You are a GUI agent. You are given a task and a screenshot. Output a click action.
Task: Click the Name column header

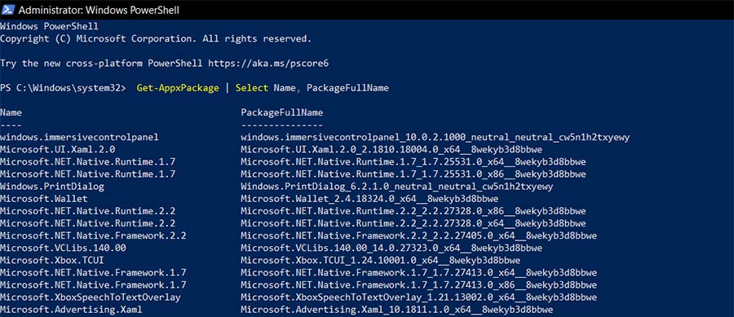point(11,112)
